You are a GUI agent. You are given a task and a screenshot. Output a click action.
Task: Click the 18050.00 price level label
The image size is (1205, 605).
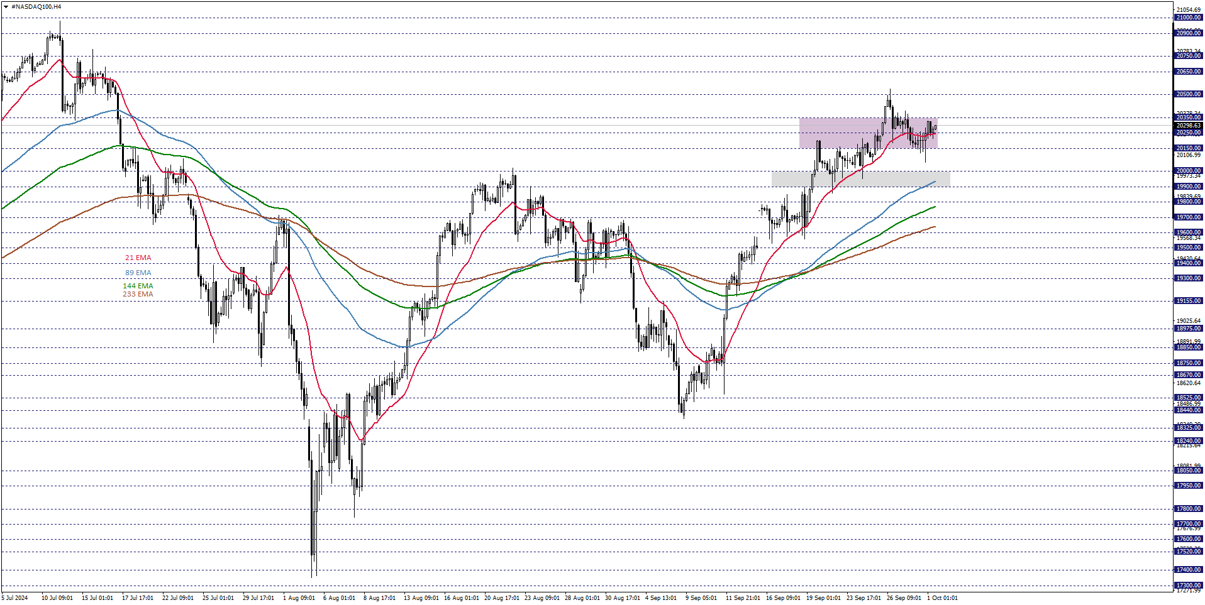[1189, 471]
